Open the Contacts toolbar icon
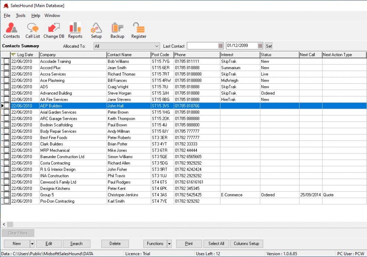 click(x=11, y=30)
